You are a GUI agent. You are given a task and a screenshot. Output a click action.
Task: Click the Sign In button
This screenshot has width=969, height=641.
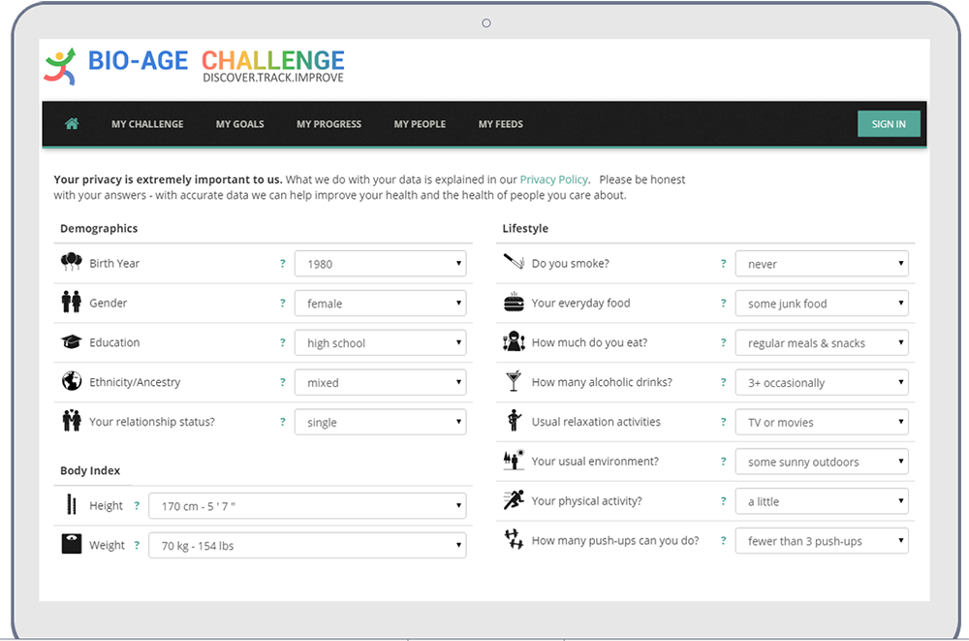pyautogui.click(x=889, y=124)
